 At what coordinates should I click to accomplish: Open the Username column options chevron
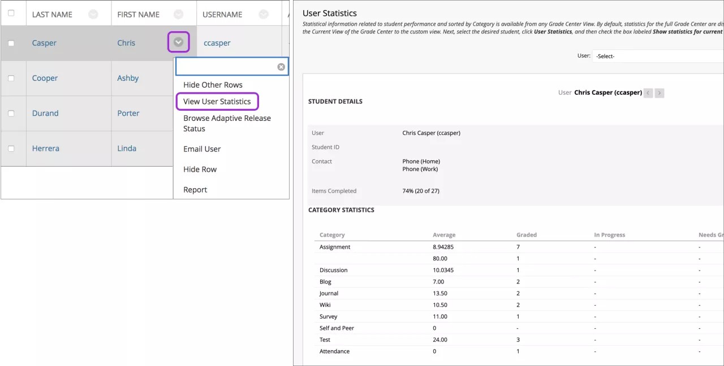click(263, 12)
